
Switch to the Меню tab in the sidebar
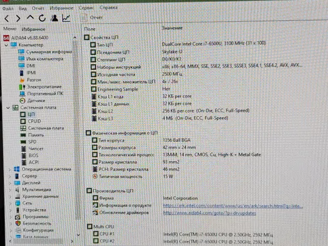pos(10,29)
